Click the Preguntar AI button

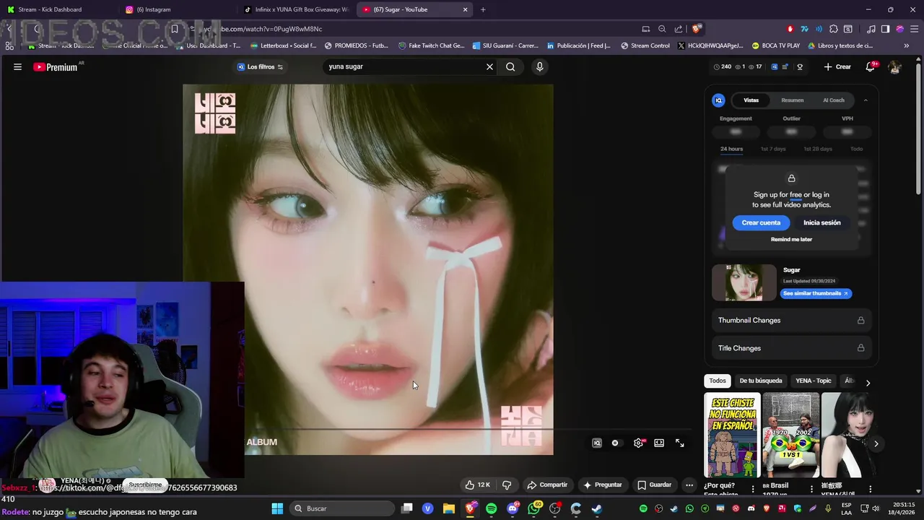(602, 485)
